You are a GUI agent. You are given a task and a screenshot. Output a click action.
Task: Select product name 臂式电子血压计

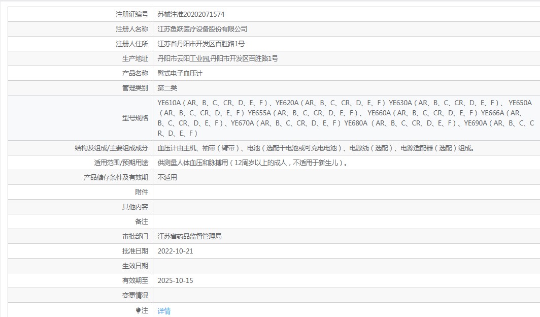(x=180, y=73)
